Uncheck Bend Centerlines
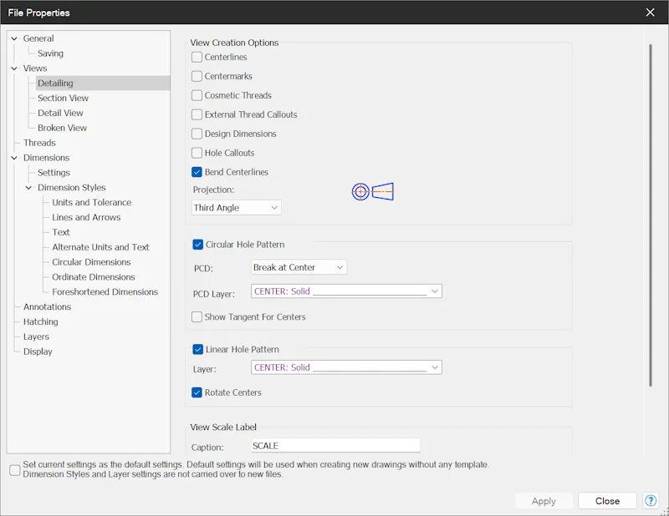The height and width of the screenshot is (516, 669). [197, 172]
